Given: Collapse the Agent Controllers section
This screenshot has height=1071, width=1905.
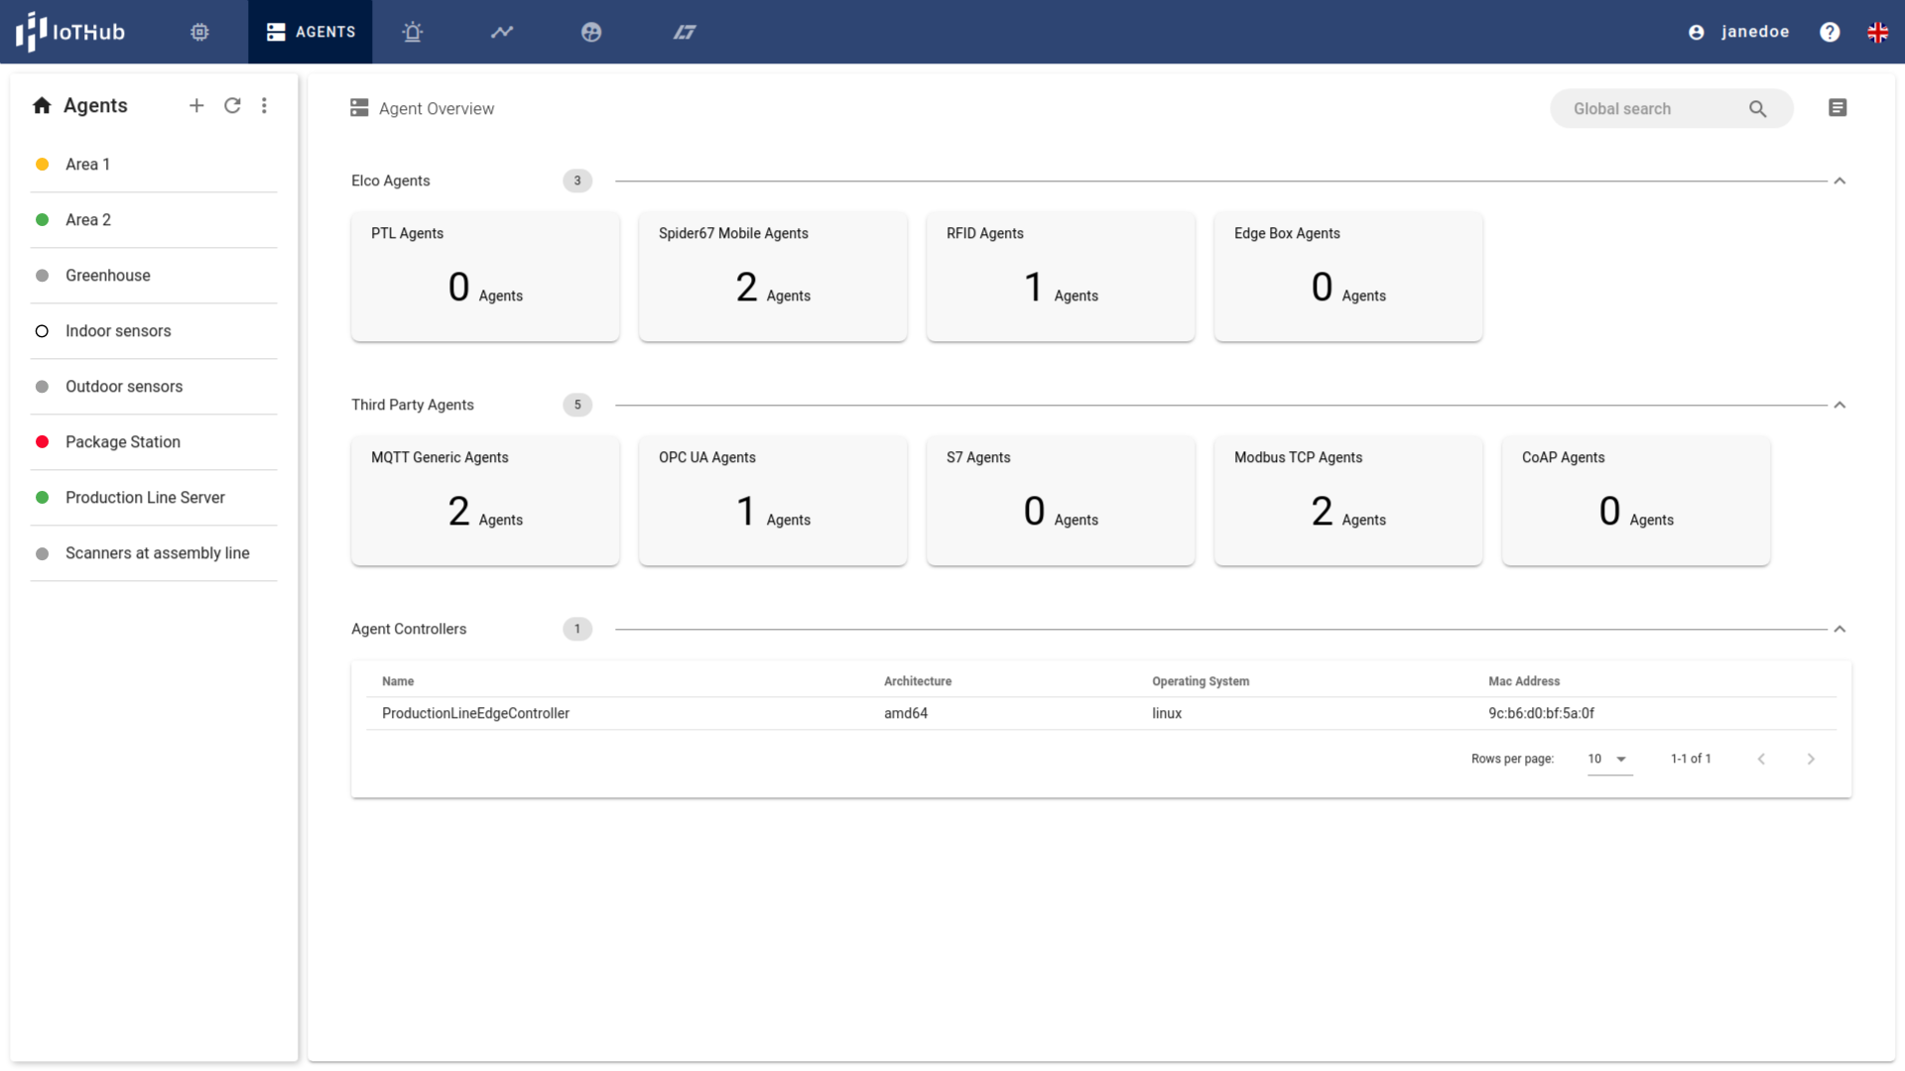Looking at the screenshot, I should tap(1839, 629).
